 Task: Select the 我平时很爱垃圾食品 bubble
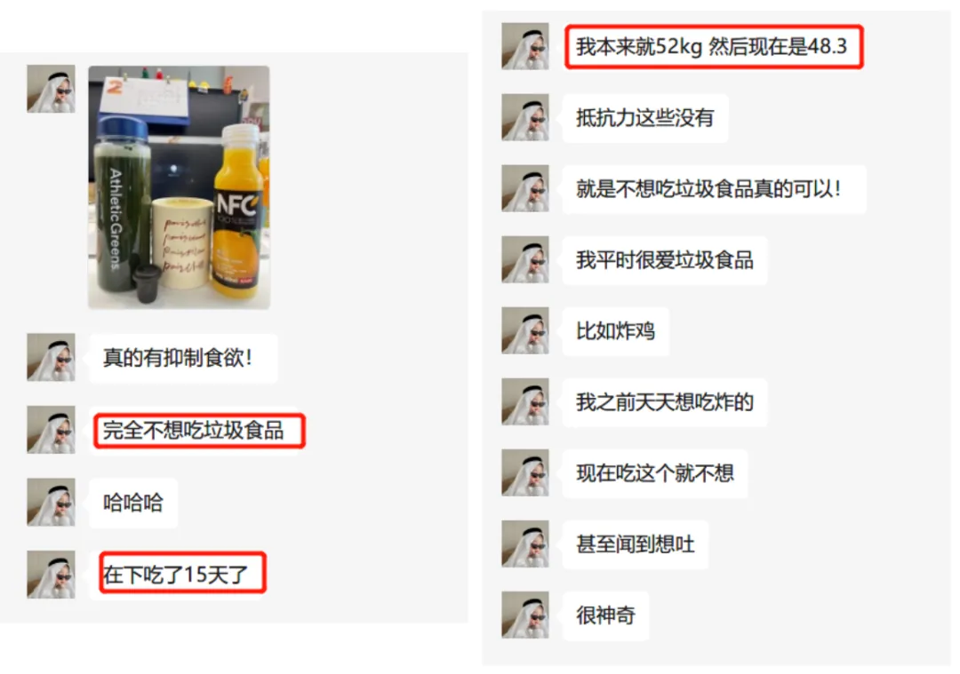click(x=665, y=260)
